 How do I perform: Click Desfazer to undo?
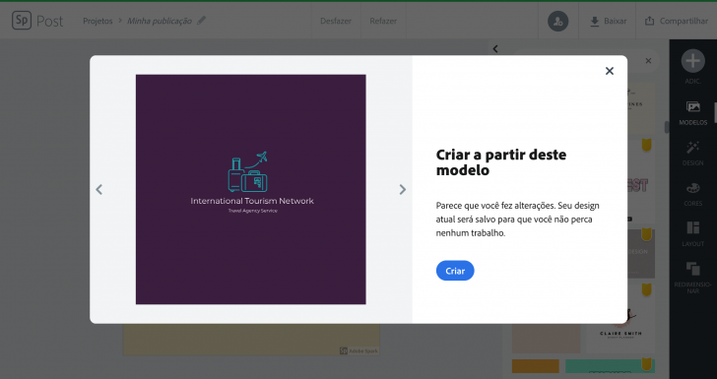coord(336,21)
